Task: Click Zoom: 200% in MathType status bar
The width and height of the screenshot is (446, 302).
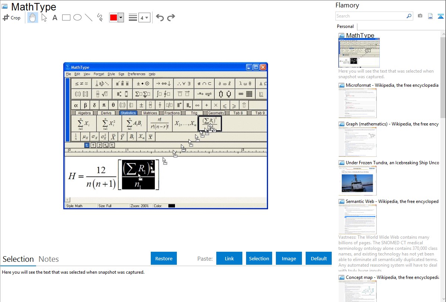Action: pyautogui.click(x=140, y=206)
